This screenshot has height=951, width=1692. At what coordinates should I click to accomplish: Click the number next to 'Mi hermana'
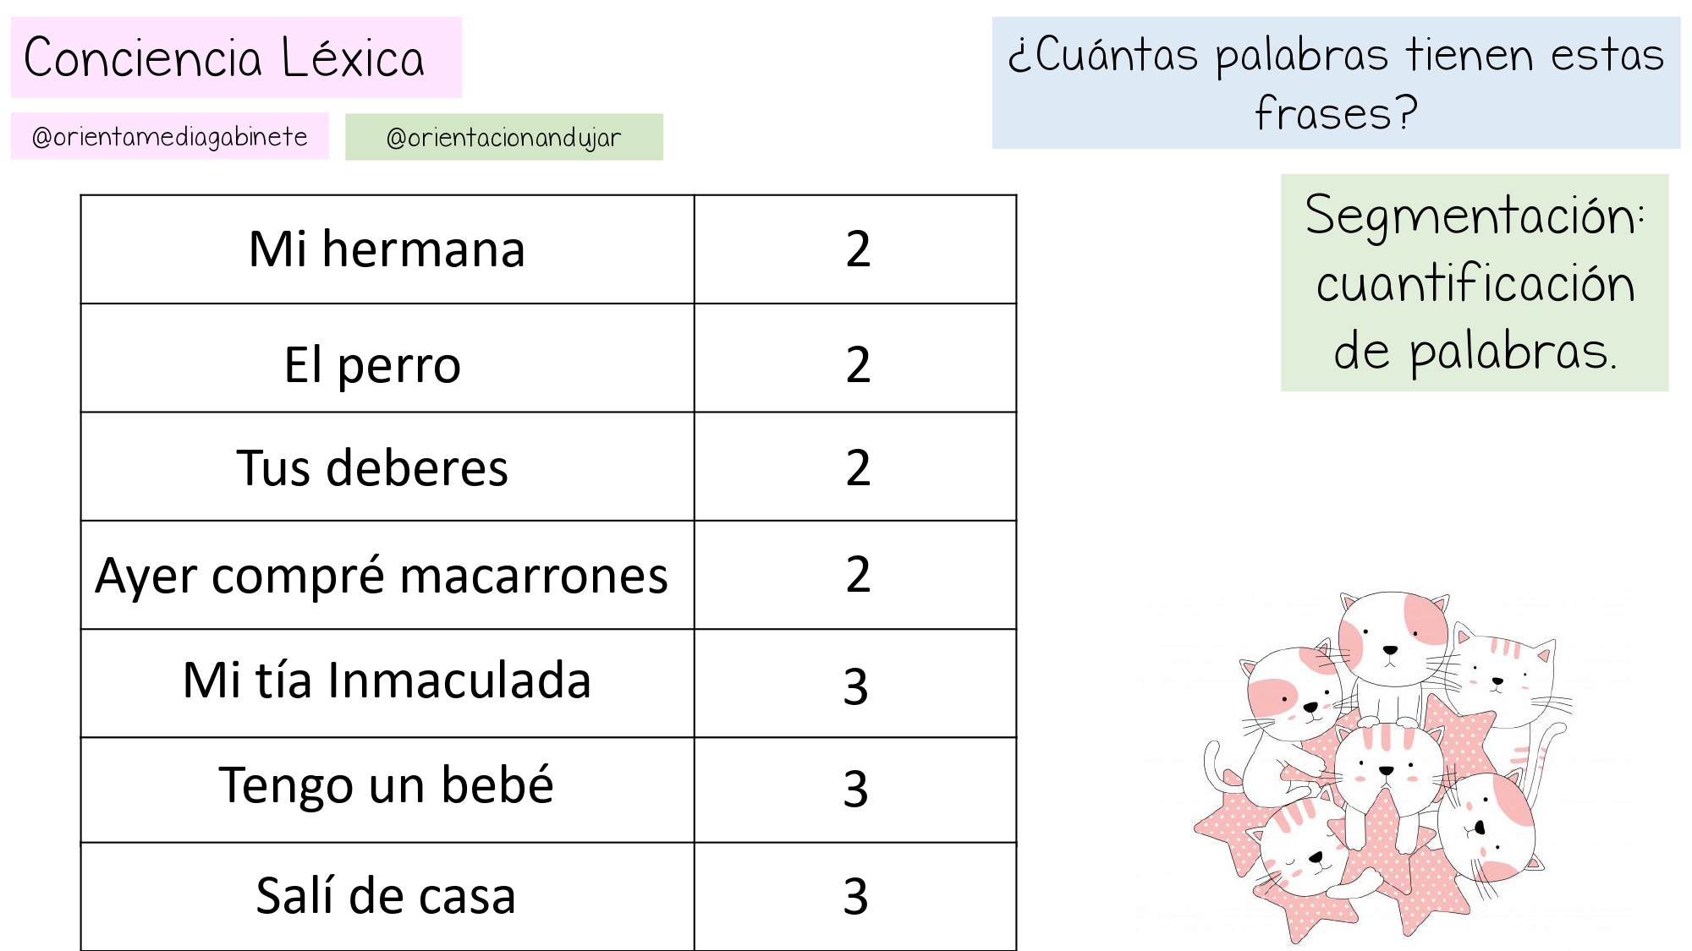click(x=857, y=249)
